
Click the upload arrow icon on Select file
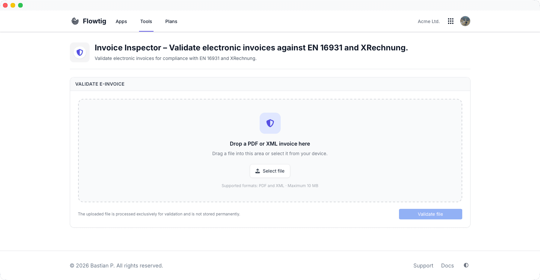point(258,171)
